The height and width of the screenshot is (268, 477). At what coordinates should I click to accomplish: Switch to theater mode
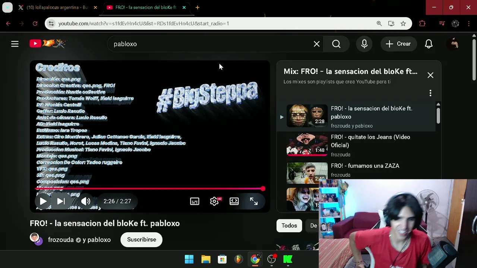(x=234, y=201)
